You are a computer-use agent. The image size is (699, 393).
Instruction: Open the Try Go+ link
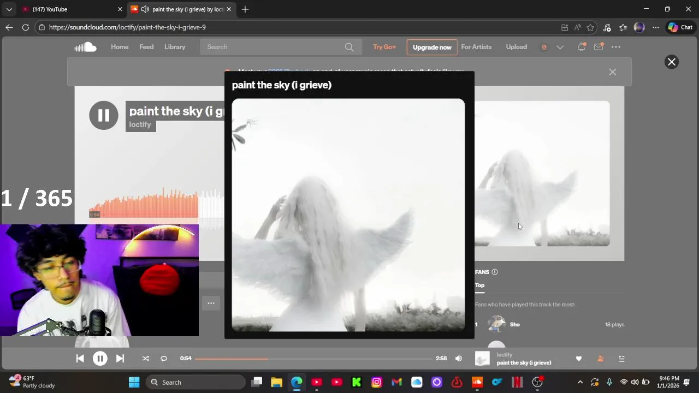point(384,47)
